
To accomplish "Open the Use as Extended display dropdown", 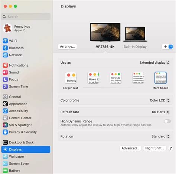I will tap(154, 63).
